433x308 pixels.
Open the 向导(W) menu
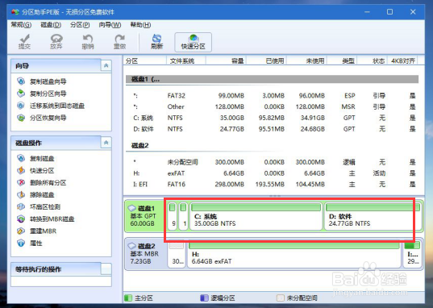click(x=110, y=25)
